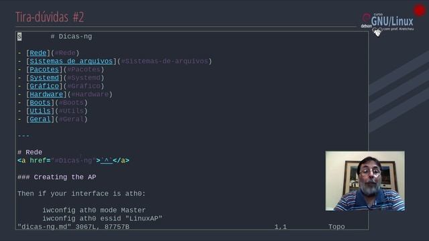Click the cursor position '1,1' in status line

coord(280,227)
